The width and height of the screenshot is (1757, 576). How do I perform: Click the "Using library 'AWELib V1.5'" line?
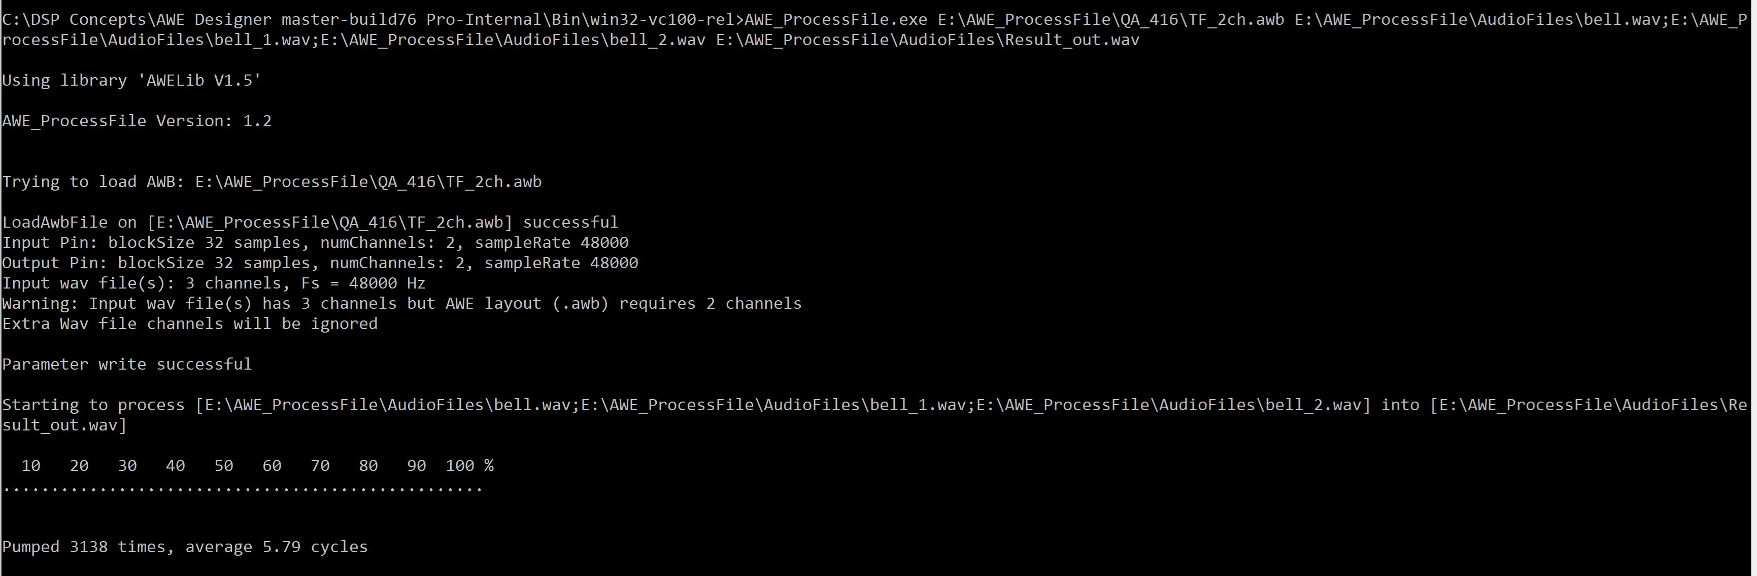coord(131,81)
